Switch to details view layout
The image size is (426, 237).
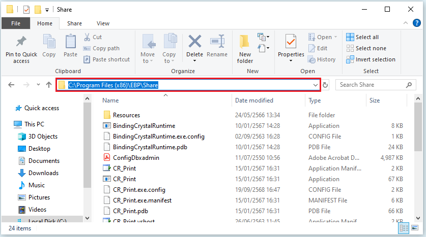point(405,228)
